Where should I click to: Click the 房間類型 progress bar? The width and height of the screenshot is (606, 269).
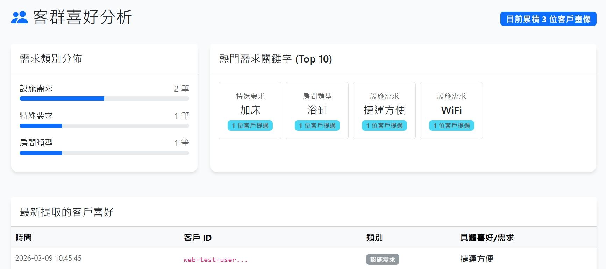pyautogui.click(x=104, y=153)
